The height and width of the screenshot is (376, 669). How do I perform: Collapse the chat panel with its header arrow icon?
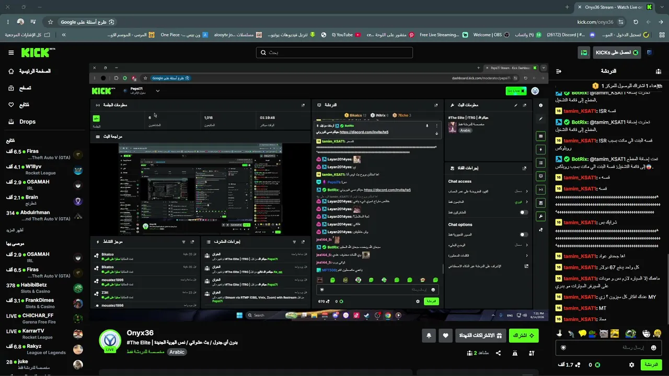(558, 71)
